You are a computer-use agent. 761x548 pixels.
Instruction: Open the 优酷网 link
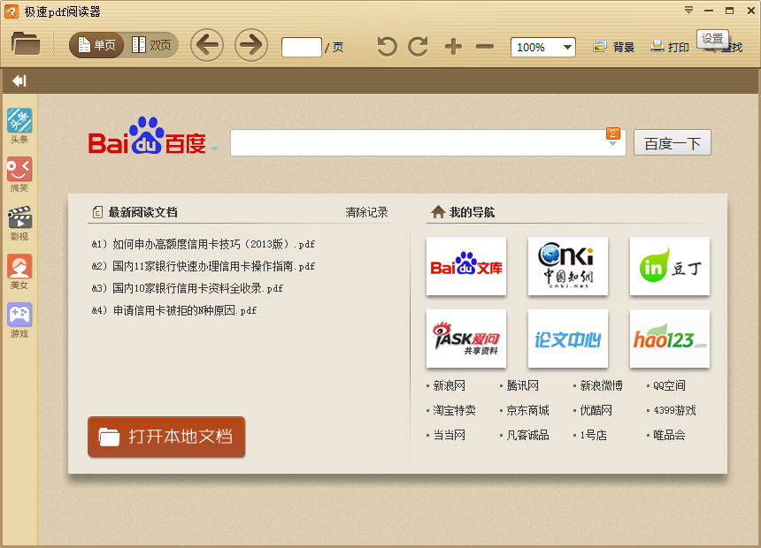(x=596, y=410)
